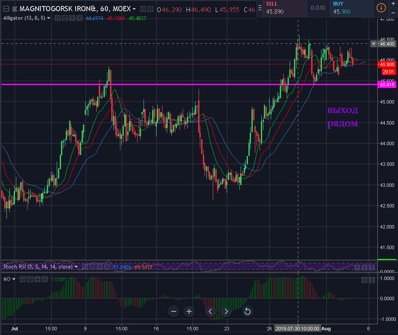Open the MAGNITOGORSK IRON& symbol dropdown arrow
Image resolution: width=398 pixels, height=335 pixels.
(x=134, y=9)
